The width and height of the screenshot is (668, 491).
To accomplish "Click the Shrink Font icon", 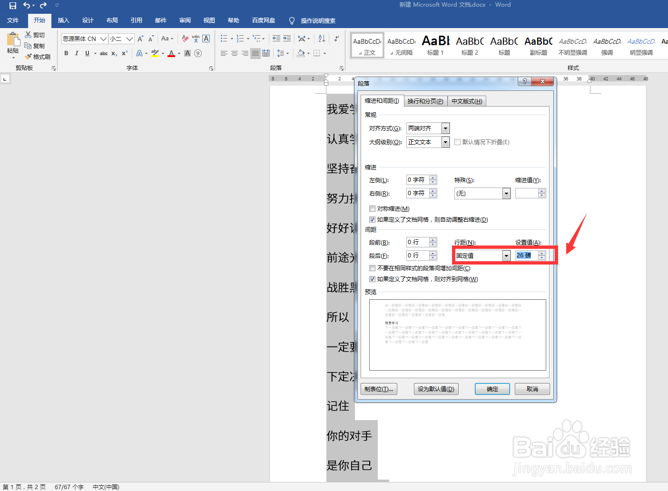I will (151, 39).
